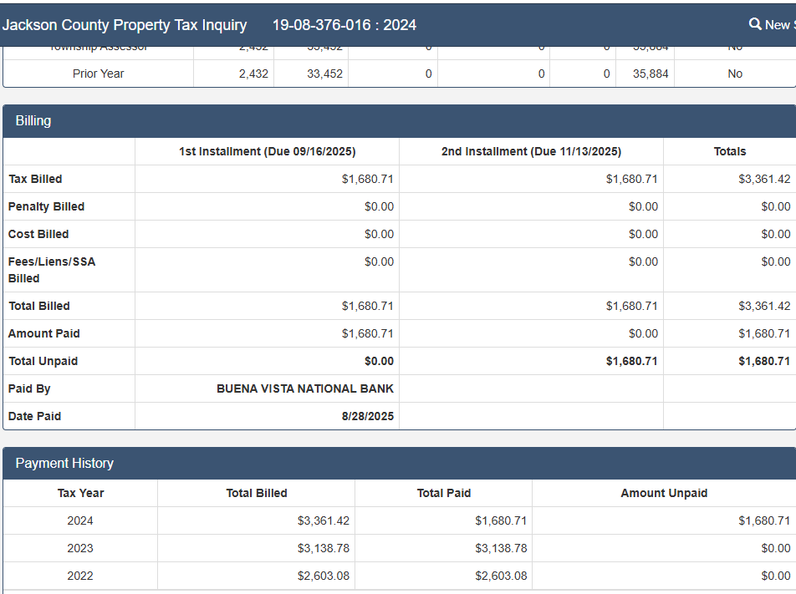796x594 pixels.
Task: Select the 2024 tax year row
Action: coord(80,520)
